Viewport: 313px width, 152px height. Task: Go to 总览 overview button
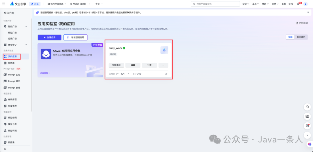point(35,4)
